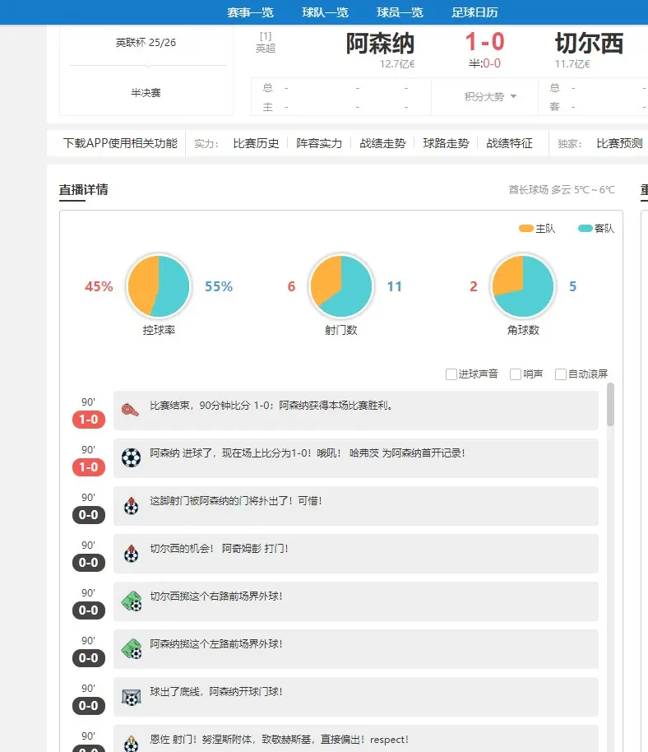
Task: Click the 酋长球场 多云 5℃~6℃ venue text
Action: [x=562, y=190]
